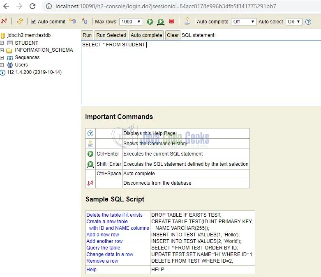This screenshot has height=277, width=321.
Task: Click the Rollback toolbar icon
Action: click(72, 21)
